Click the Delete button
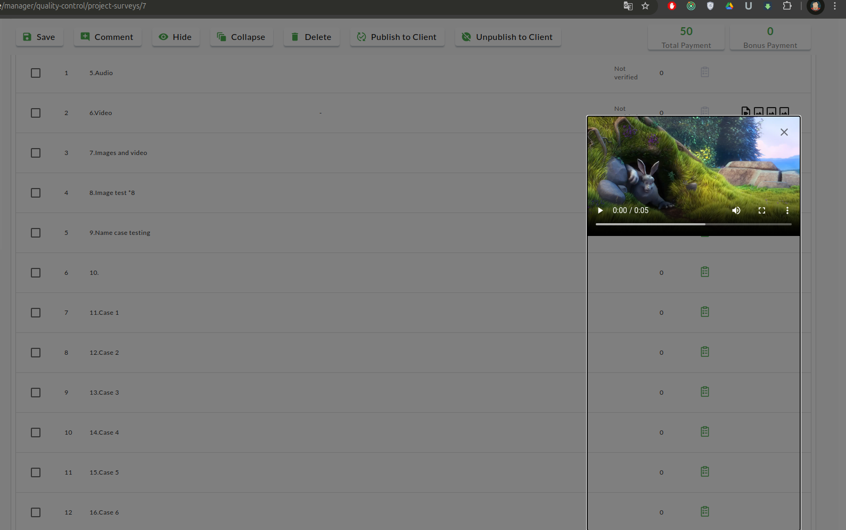This screenshot has height=530, width=846. pos(311,37)
